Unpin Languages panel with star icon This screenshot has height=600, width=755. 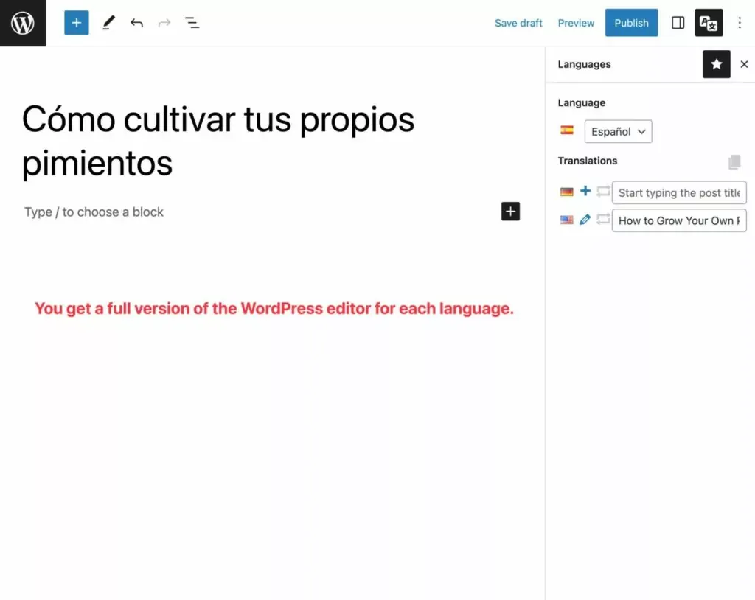pos(716,64)
